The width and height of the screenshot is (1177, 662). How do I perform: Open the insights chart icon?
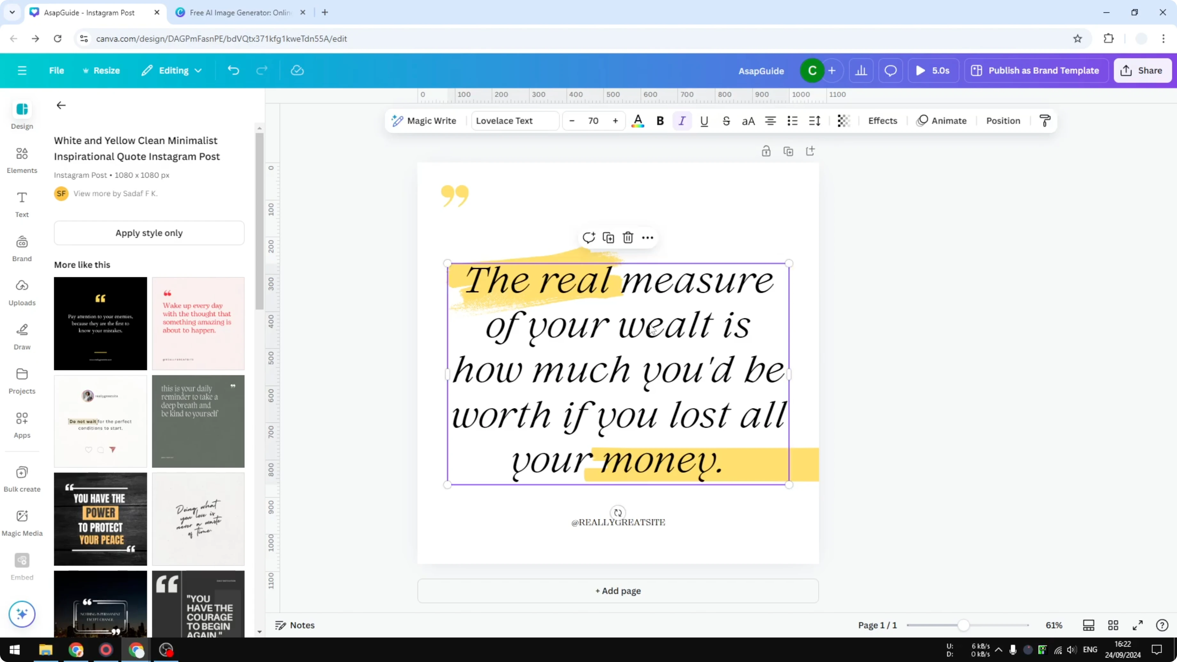861,71
